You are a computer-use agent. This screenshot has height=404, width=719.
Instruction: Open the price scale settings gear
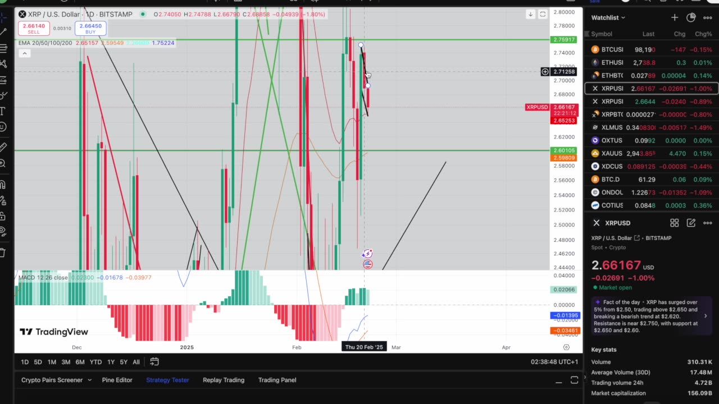point(566,347)
